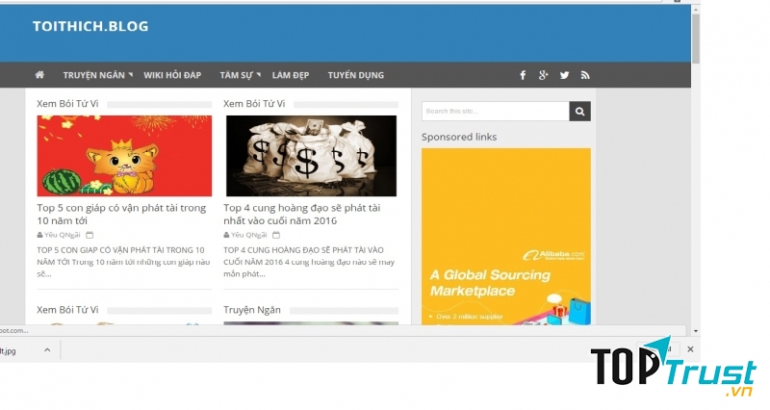This screenshot has height=410, width=770.
Task: Go to the Làm Đẹp menu item
Action: (290, 75)
